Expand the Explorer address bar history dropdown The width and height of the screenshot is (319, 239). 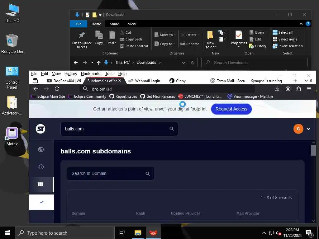(x=183, y=63)
